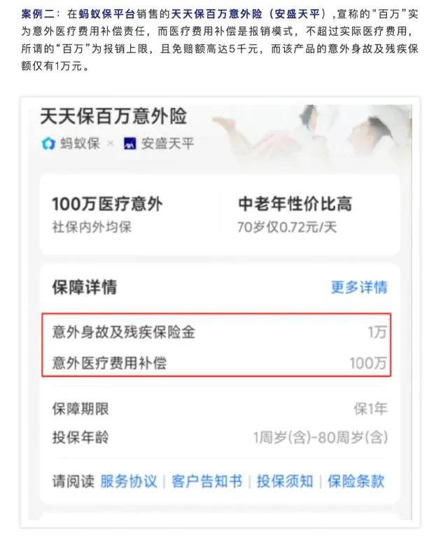
Task: Select the 中老年性价比高 feature card
Action: (310, 214)
